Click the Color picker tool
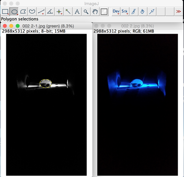This screenshot has width=184, height=177. click(104, 12)
